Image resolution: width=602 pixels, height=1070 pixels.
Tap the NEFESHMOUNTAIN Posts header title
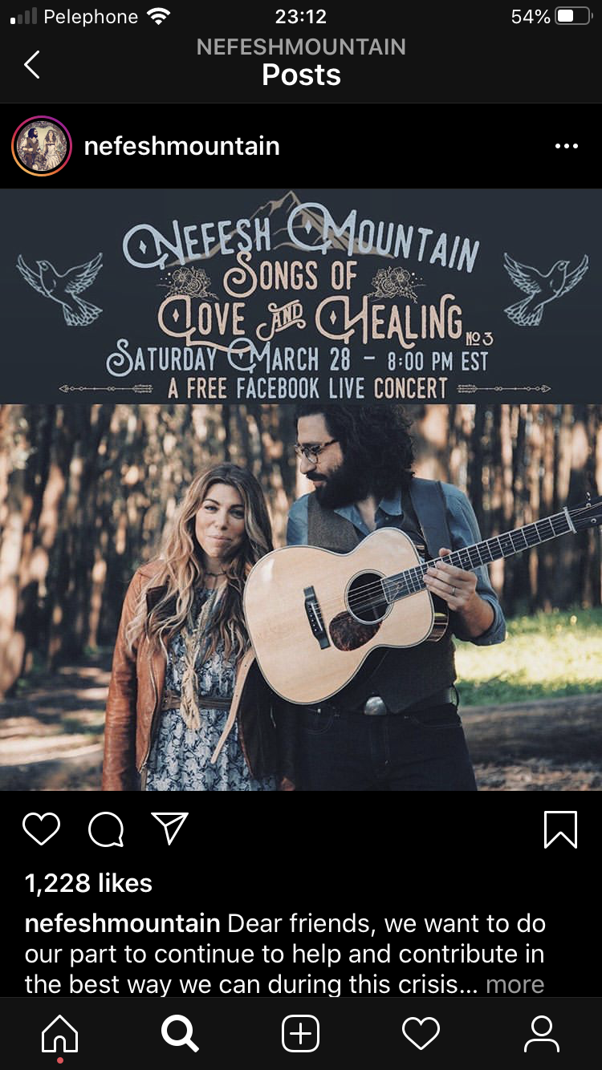pyautogui.click(x=301, y=61)
